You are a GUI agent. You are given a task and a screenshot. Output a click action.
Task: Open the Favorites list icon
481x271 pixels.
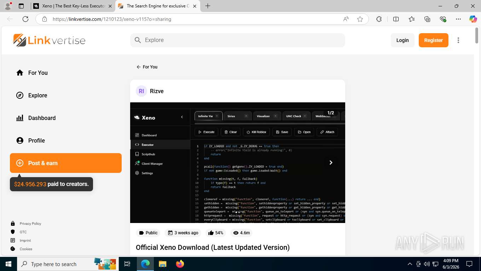coord(412,19)
